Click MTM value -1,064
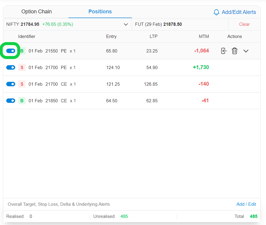Screen dimensions: 266x225 201,51
